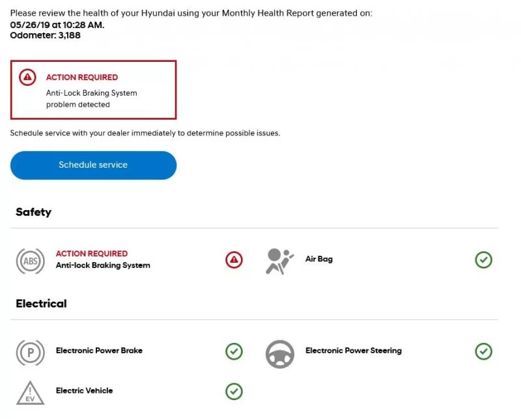Click green checkmark for Electronic Power Brake

[x=234, y=351]
